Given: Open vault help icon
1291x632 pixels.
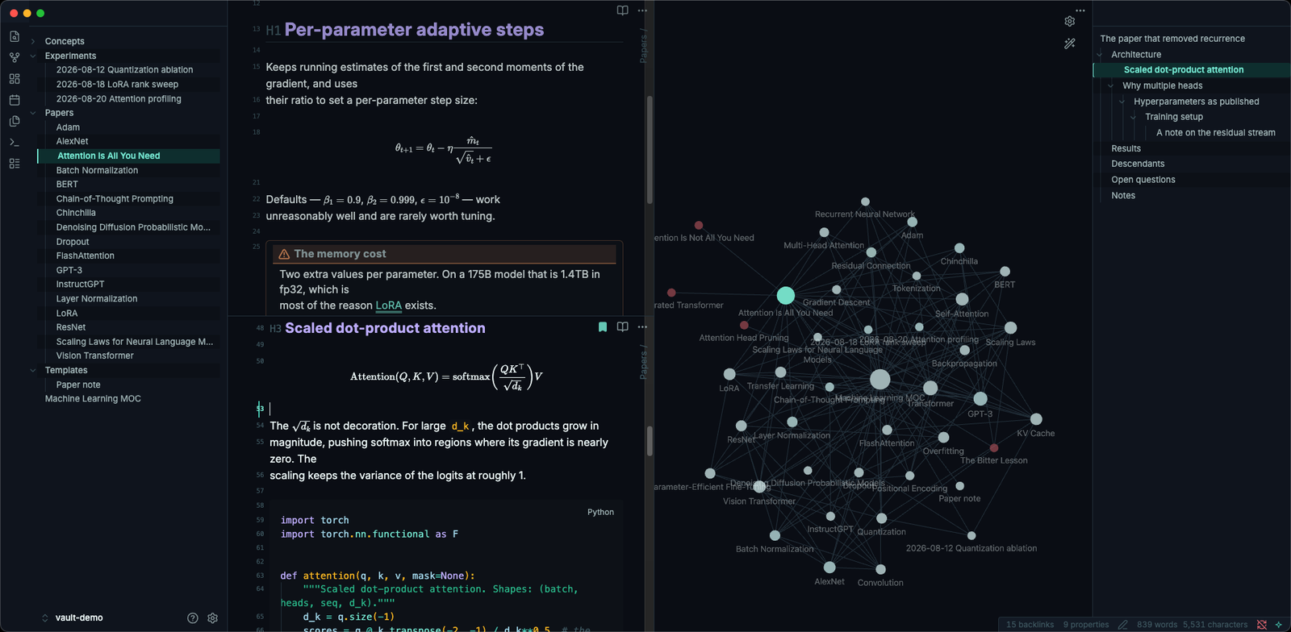Looking at the screenshot, I should point(192,618).
